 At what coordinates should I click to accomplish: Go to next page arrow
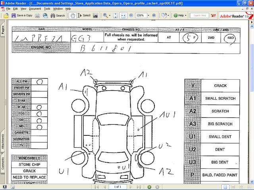click(131, 187)
